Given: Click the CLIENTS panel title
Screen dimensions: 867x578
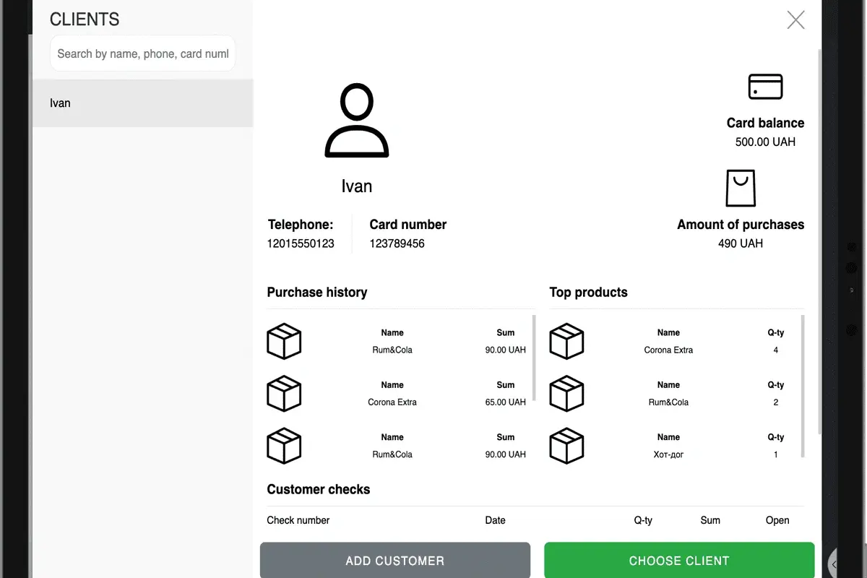Looking at the screenshot, I should point(85,20).
